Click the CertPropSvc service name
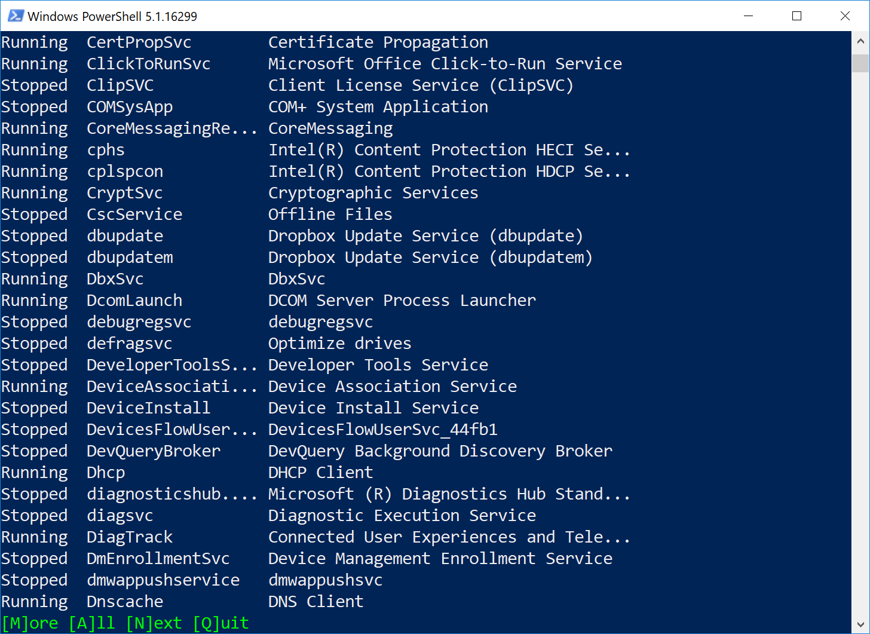Image resolution: width=870 pixels, height=634 pixels. pyautogui.click(x=139, y=42)
